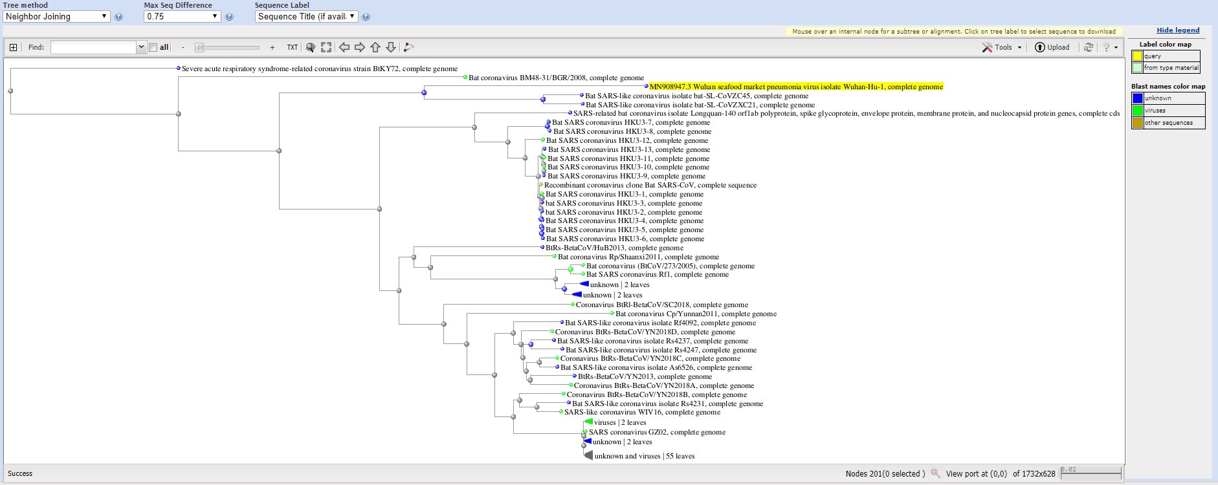
Task: Pan the tree right with right arrow
Action: [360, 47]
